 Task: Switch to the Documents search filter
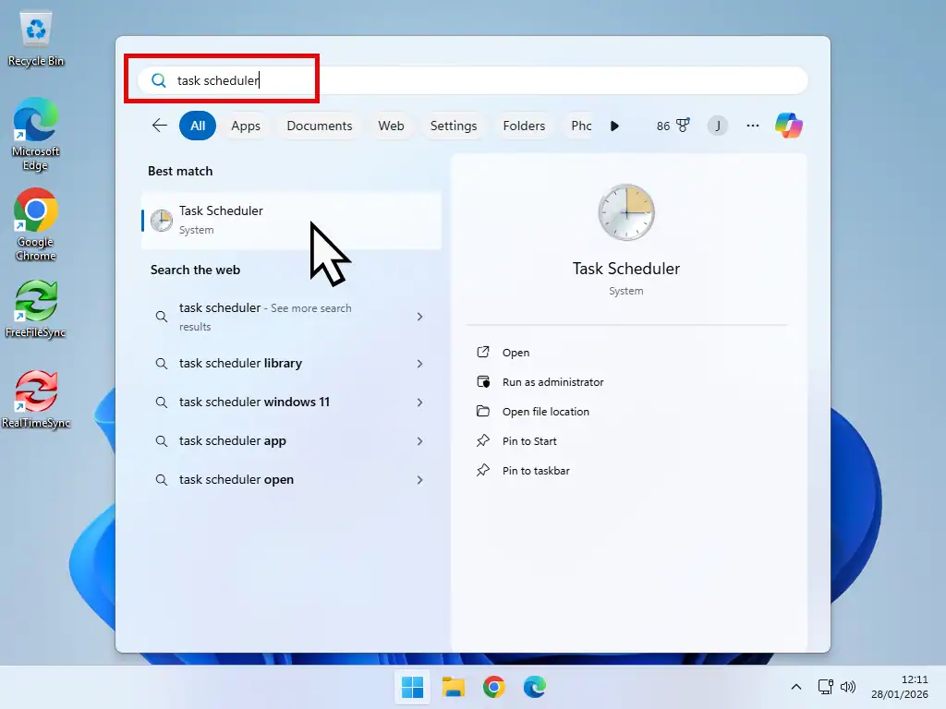pyautogui.click(x=319, y=125)
